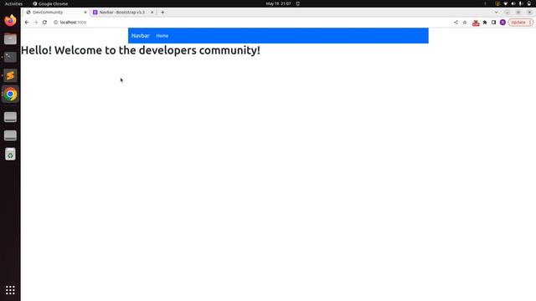Open the Trash from the dock

click(x=10, y=154)
